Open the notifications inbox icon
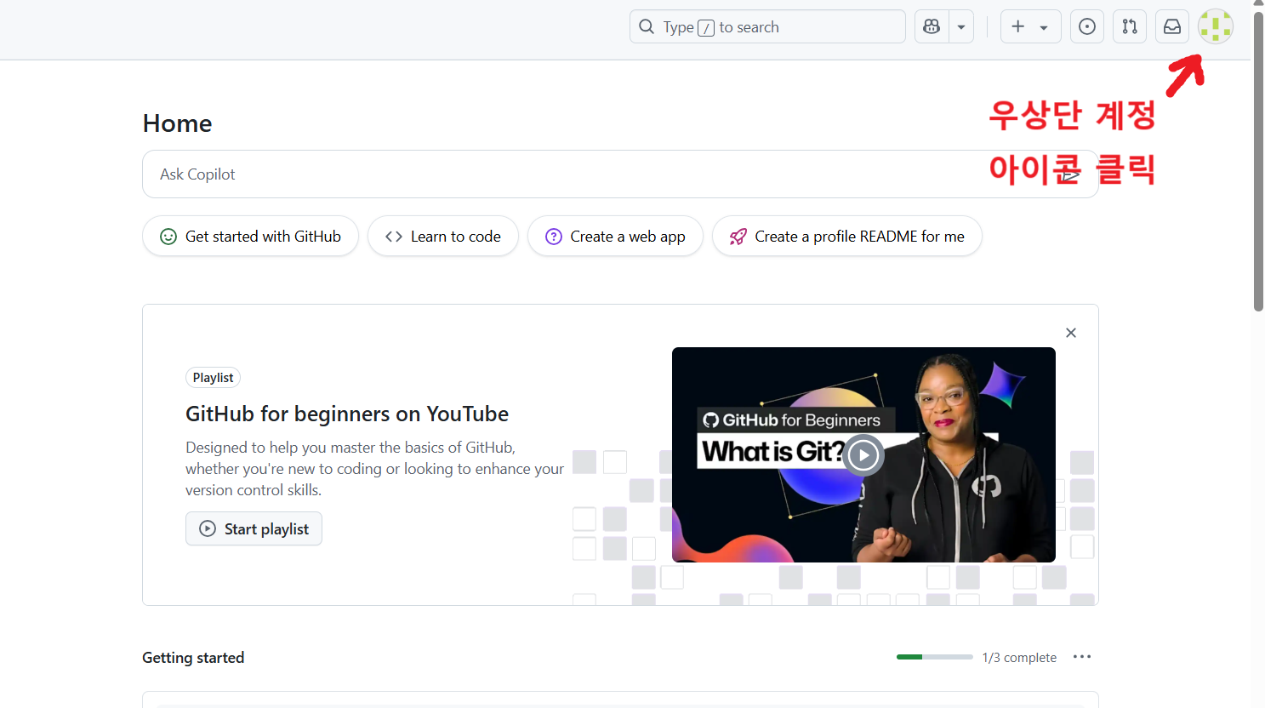1265x708 pixels. 1172,26
